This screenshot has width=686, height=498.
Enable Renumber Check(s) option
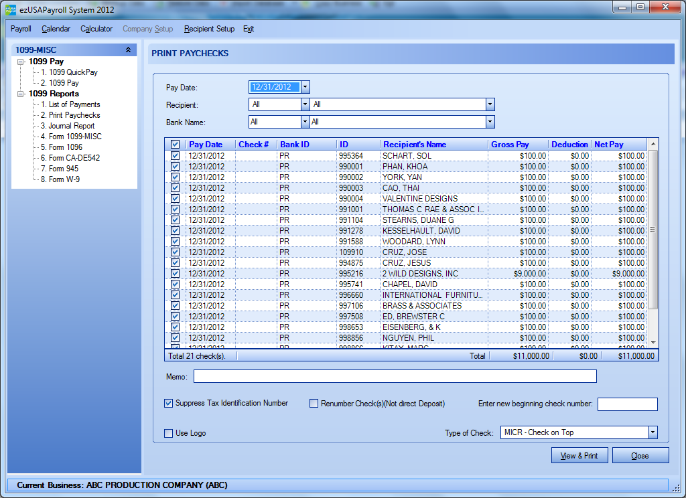tap(314, 404)
